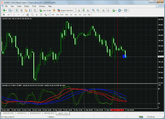This screenshot has height=119, width=165.
Task: Set chart period to D1
Action: [x=80, y=15]
